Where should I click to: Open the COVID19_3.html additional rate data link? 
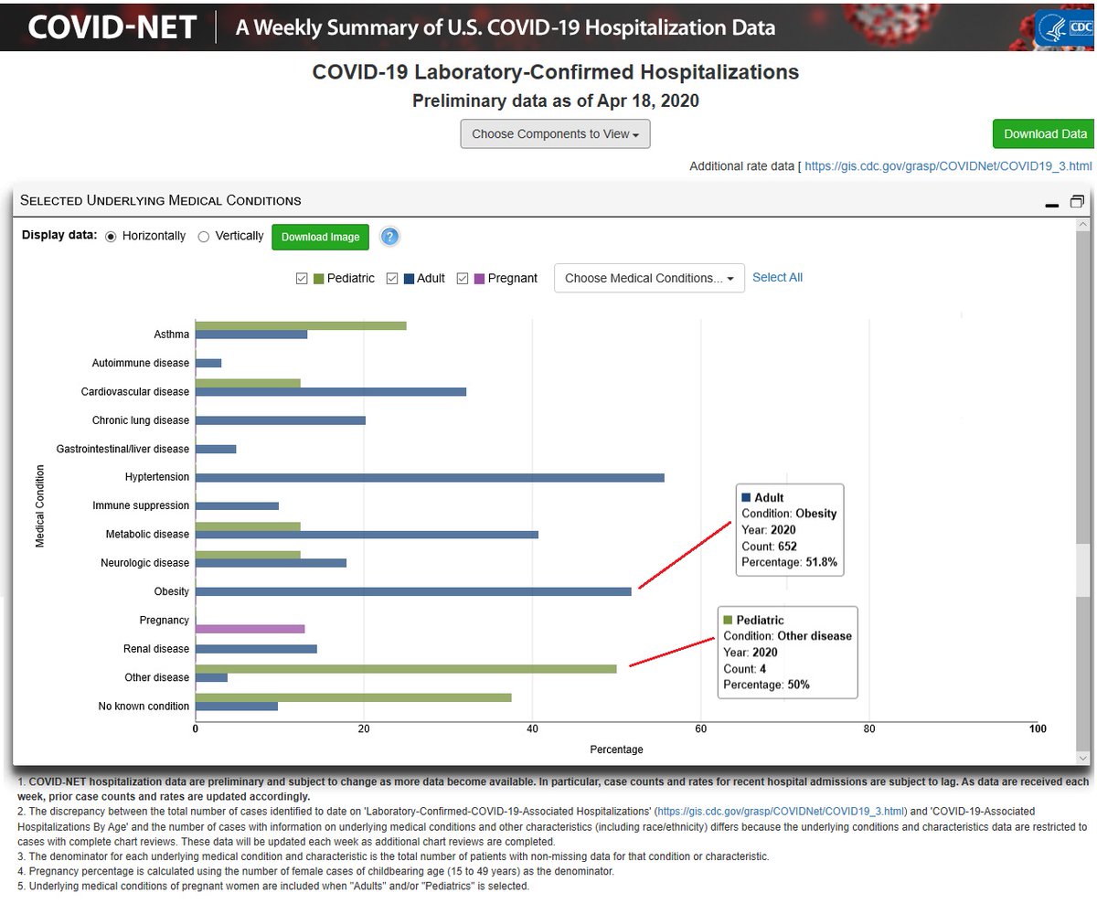coord(948,166)
